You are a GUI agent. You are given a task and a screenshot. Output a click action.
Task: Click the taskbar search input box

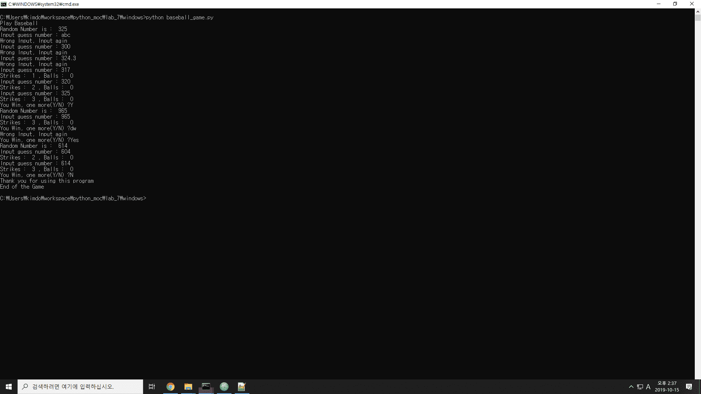click(80, 387)
